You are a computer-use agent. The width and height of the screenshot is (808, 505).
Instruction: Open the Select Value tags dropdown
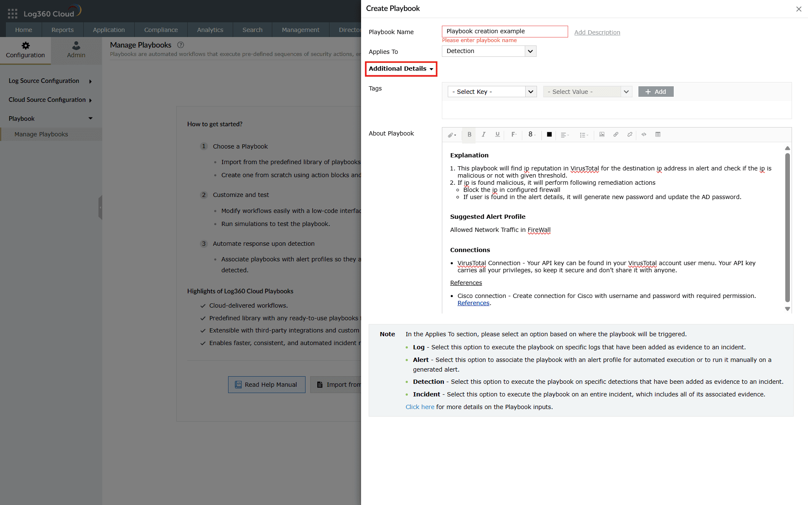tap(587, 92)
